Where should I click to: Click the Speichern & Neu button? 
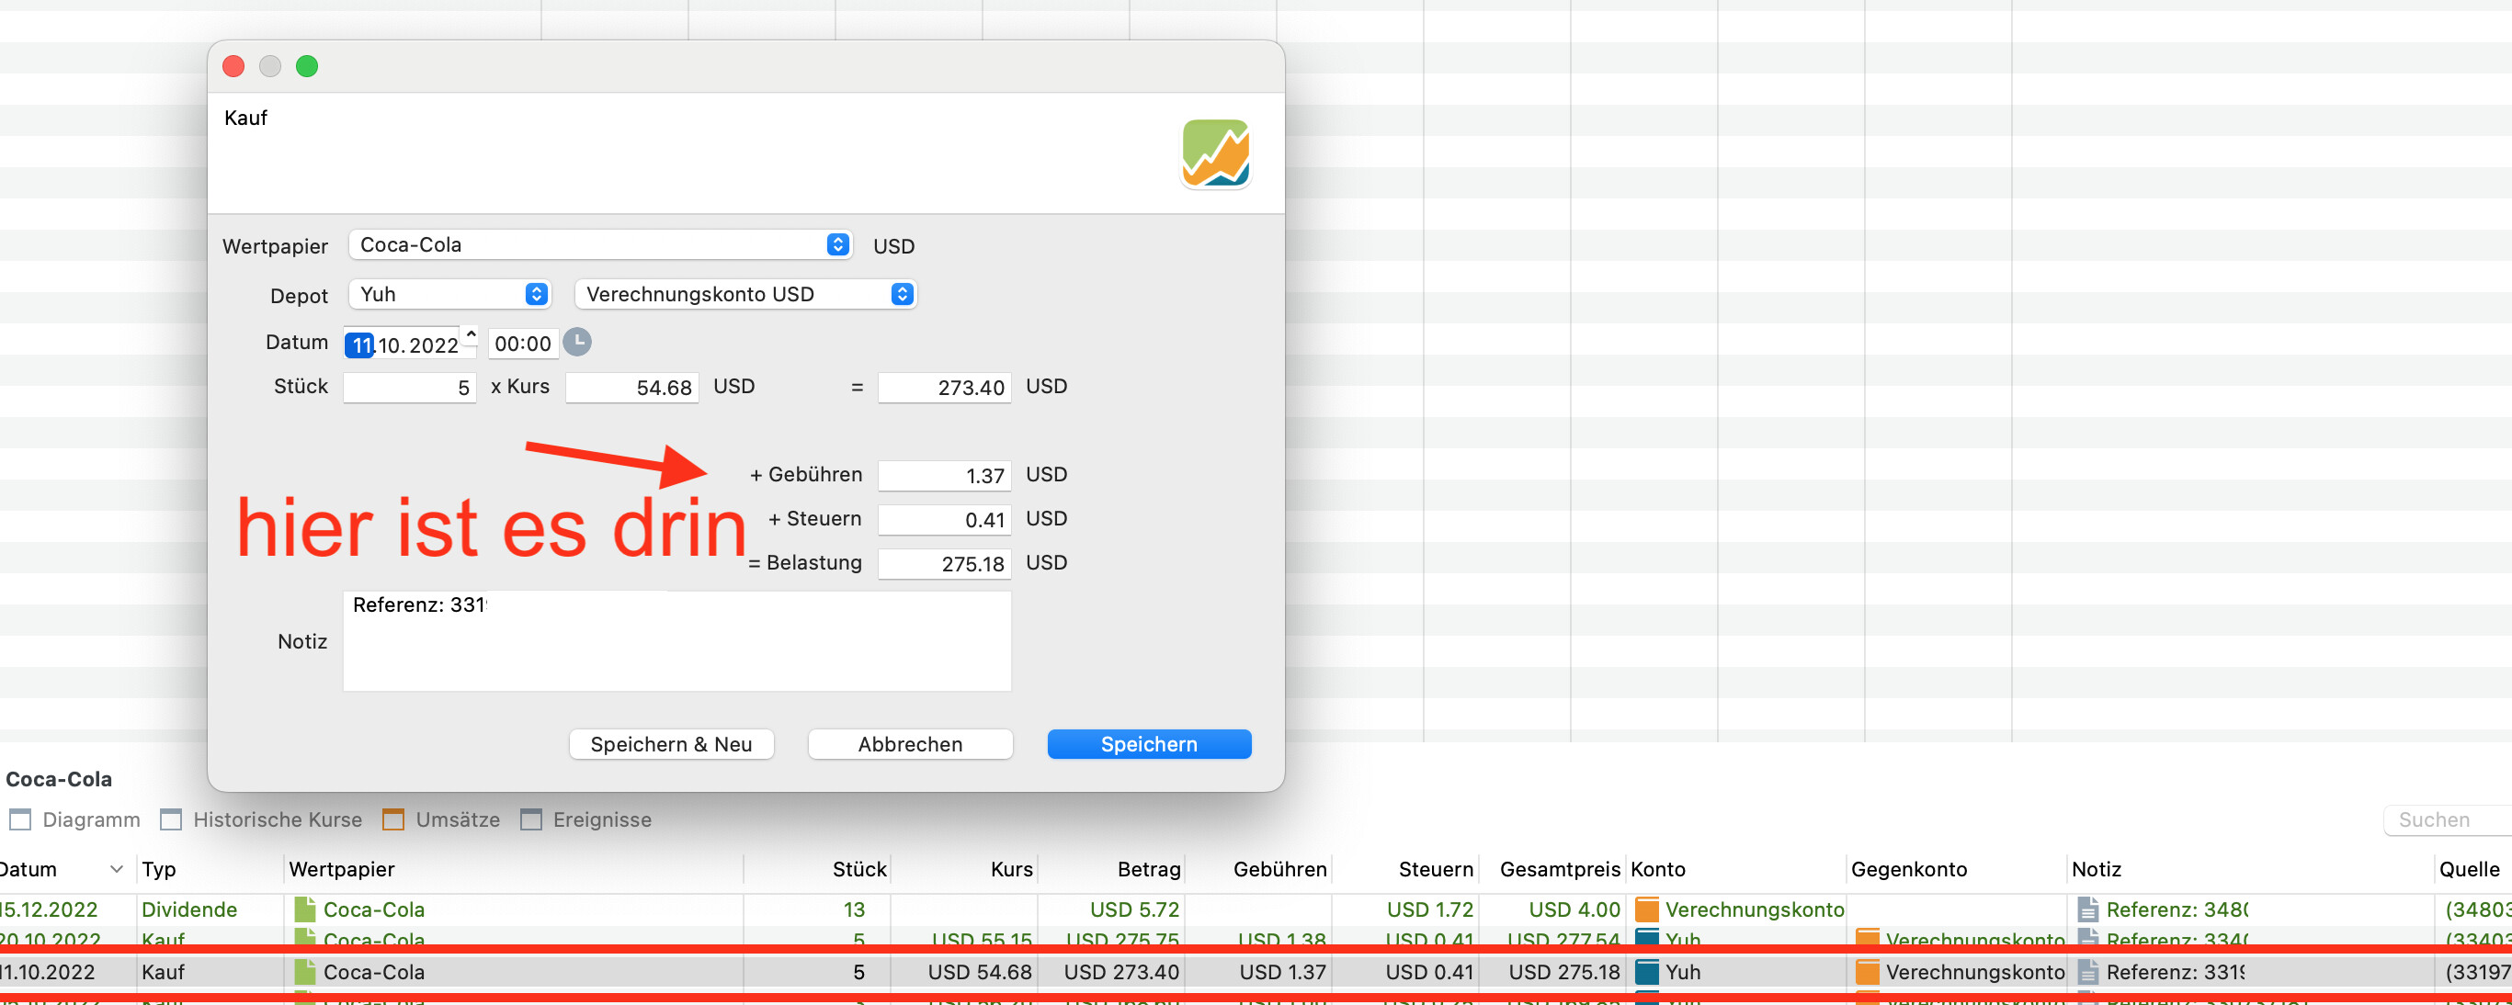671,744
